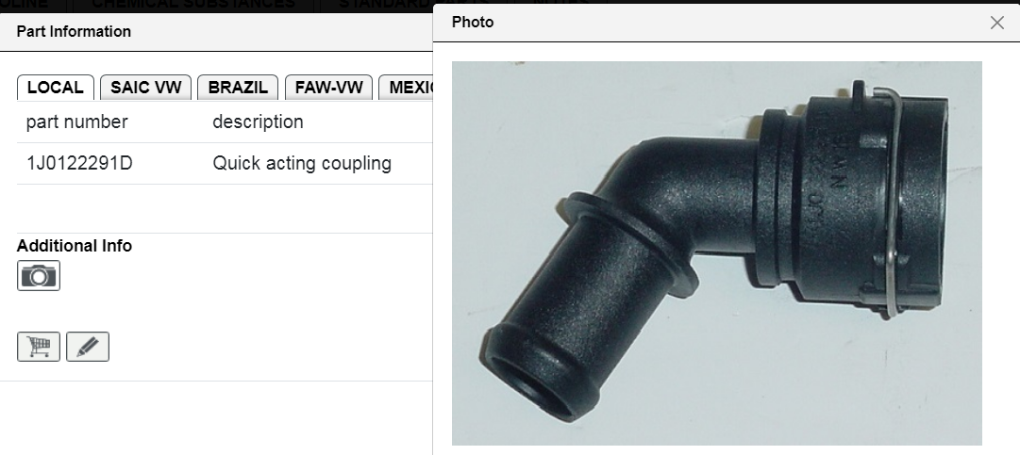The width and height of the screenshot is (1020, 455).
Task: Click the part number column header
Action: click(76, 122)
